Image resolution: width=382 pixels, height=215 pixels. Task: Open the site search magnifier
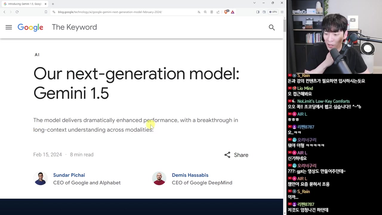(272, 27)
